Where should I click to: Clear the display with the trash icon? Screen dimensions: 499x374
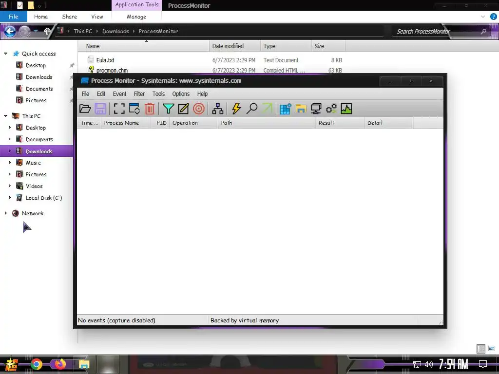coord(150,109)
